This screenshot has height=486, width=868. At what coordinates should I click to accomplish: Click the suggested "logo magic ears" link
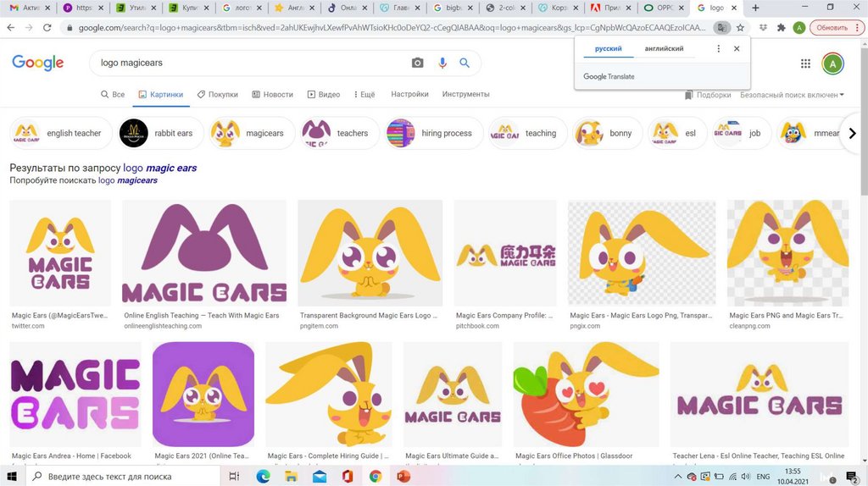[159, 168]
